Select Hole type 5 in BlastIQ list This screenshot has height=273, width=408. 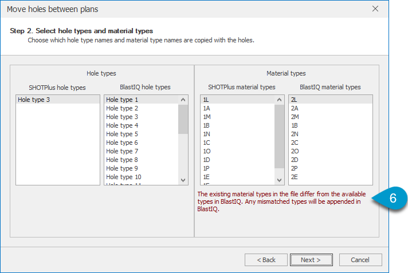pyautogui.click(x=142, y=134)
